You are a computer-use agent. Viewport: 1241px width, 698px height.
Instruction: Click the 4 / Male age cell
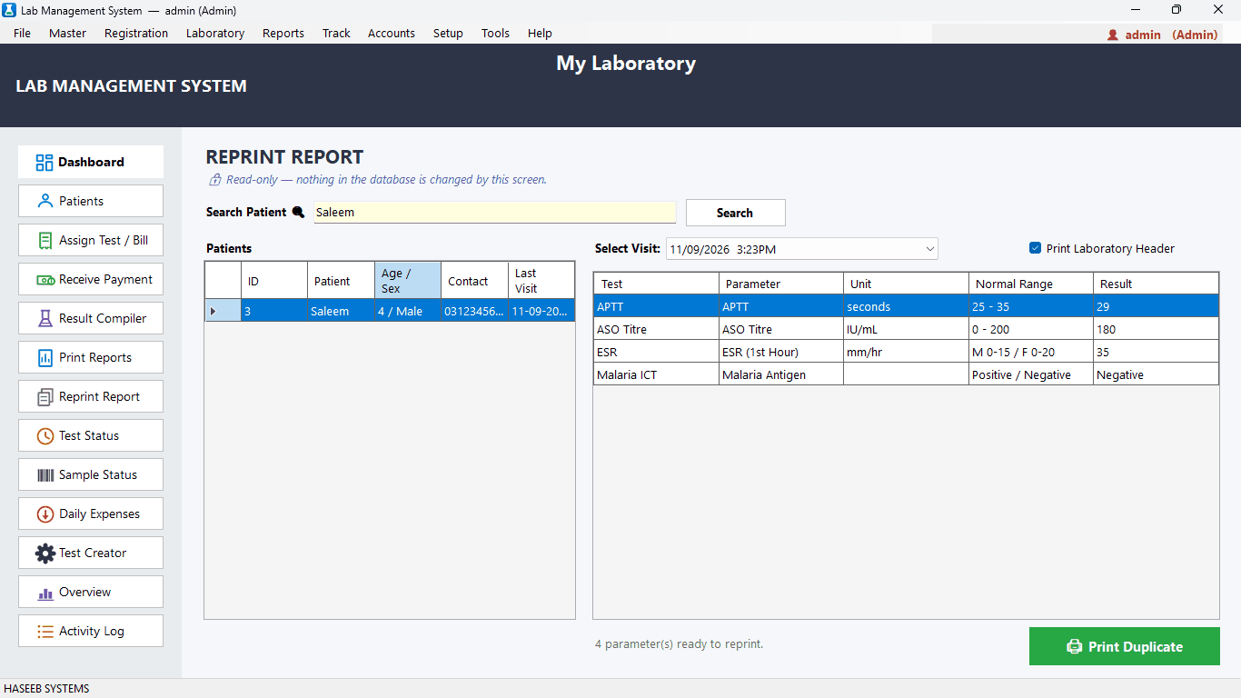(x=408, y=311)
